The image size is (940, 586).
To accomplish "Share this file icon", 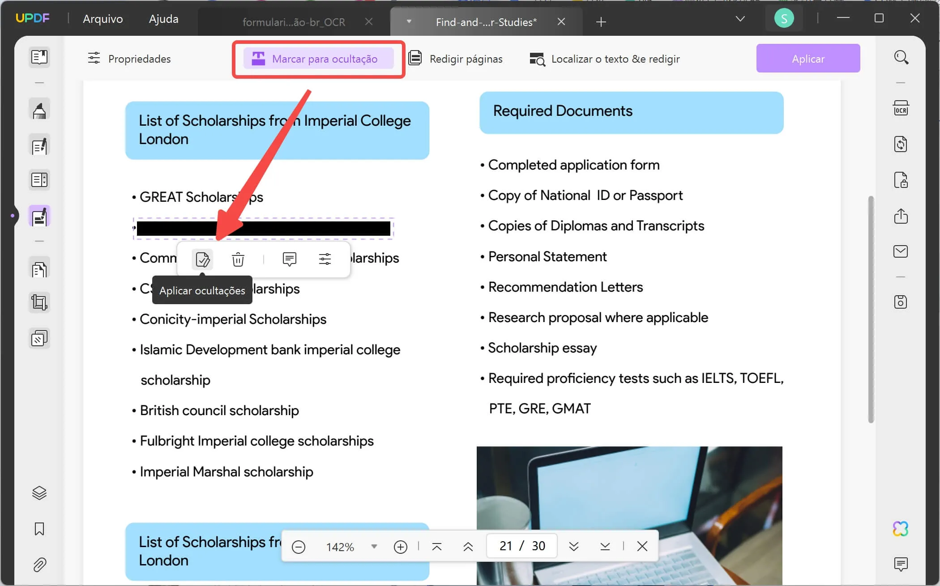I will click(x=901, y=216).
